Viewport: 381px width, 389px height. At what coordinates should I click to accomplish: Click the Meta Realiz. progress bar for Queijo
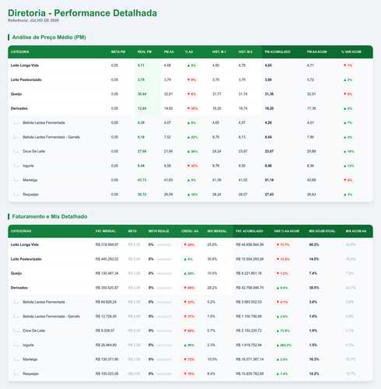click(x=164, y=274)
